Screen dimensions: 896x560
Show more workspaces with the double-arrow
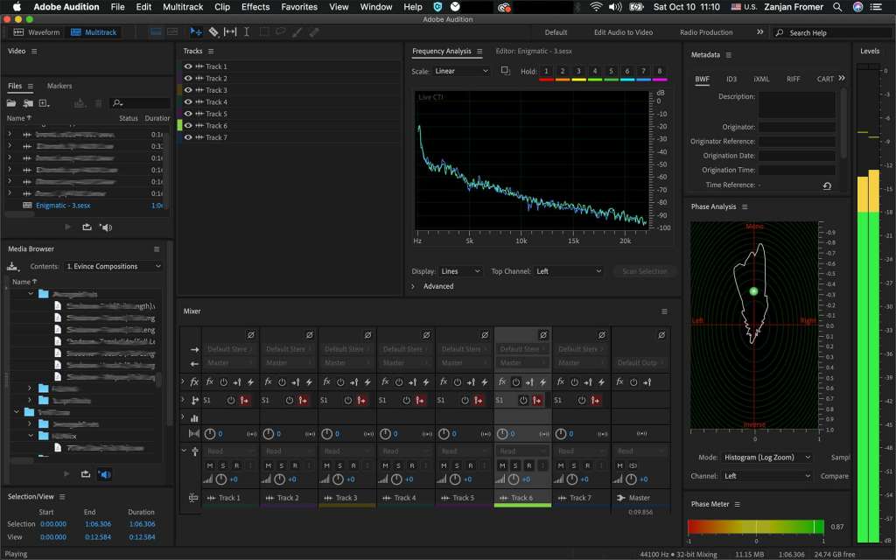(760, 32)
